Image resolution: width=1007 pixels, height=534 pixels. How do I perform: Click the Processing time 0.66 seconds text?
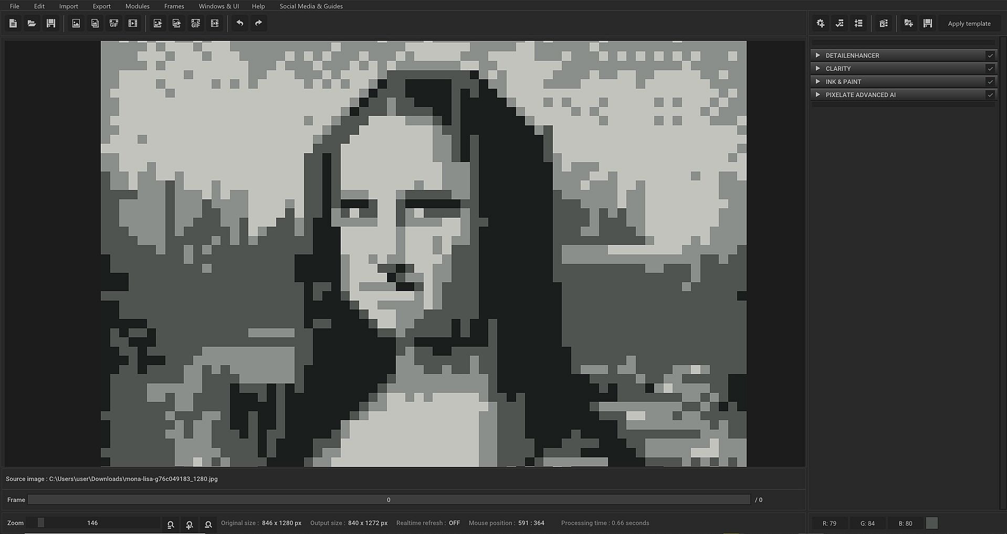point(605,523)
